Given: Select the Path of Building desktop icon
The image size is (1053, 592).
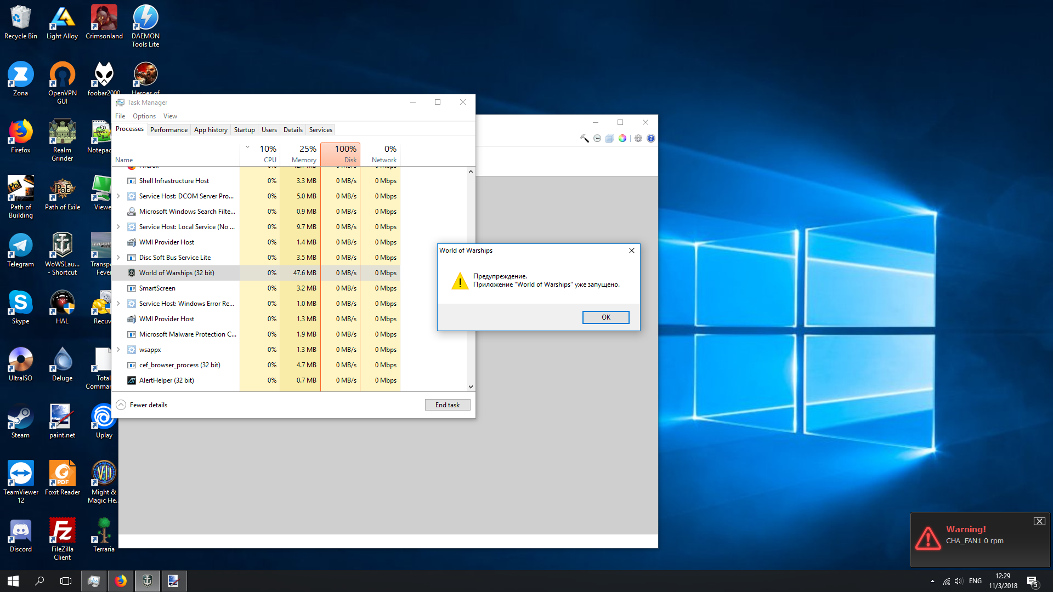Looking at the screenshot, I should [21, 197].
